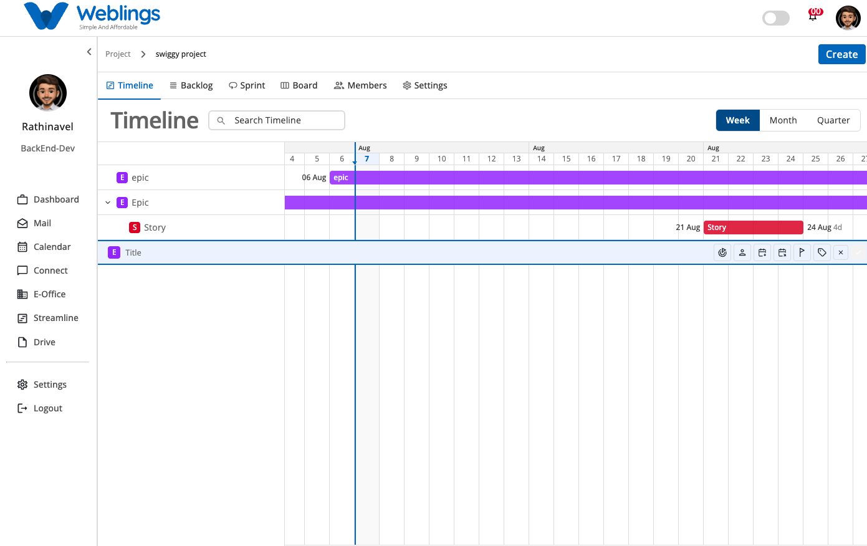Screen dimensions: 867x546
Task: Switch to the project Settings tab
Action: pyautogui.click(x=425, y=85)
